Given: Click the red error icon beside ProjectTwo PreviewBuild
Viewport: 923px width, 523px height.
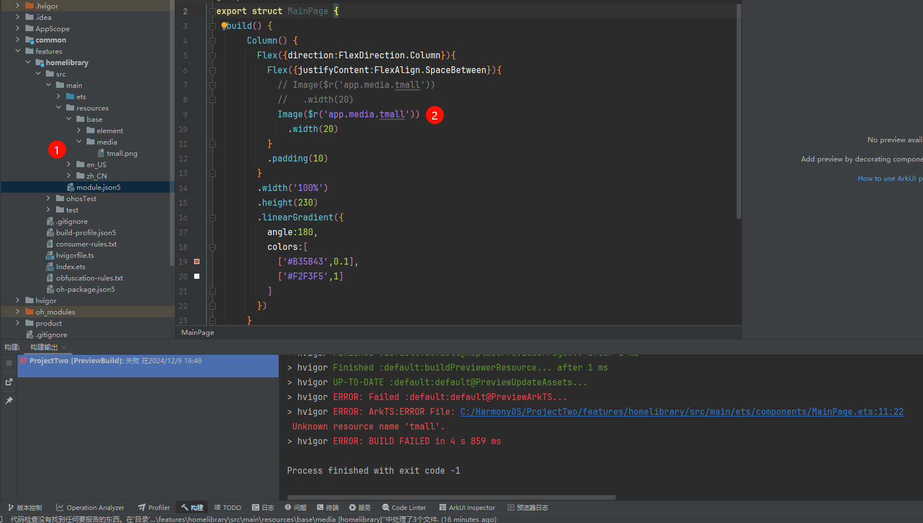Looking at the screenshot, I should click(23, 360).
